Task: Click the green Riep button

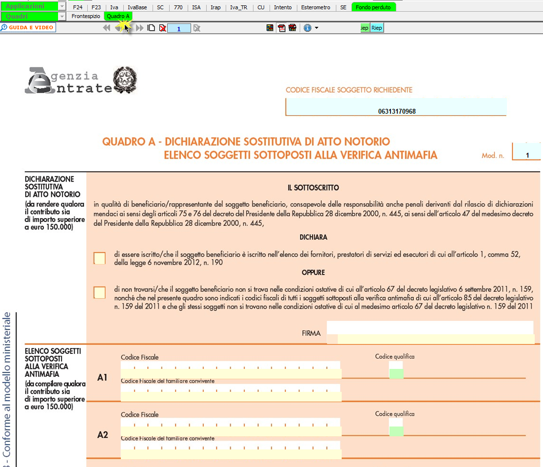Action: pos(365,28)
